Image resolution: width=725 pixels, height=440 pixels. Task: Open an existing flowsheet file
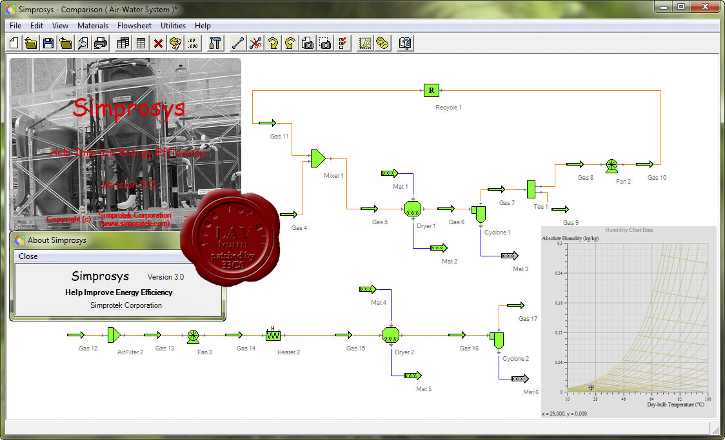pos(31,43)
